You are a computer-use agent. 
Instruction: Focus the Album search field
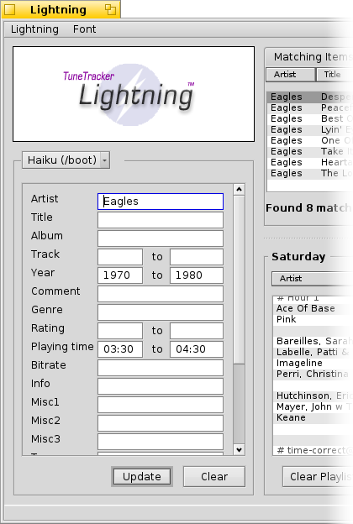point(161,238)
